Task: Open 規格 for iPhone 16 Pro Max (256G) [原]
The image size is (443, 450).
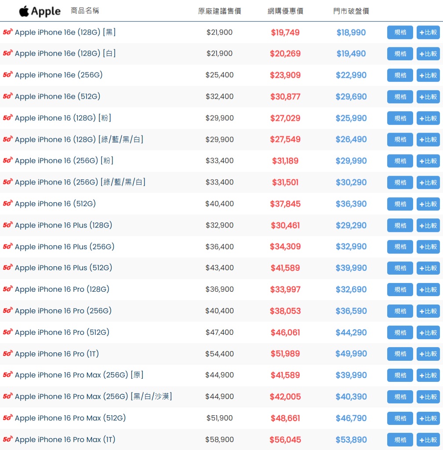Action: [x=400, y=375]
